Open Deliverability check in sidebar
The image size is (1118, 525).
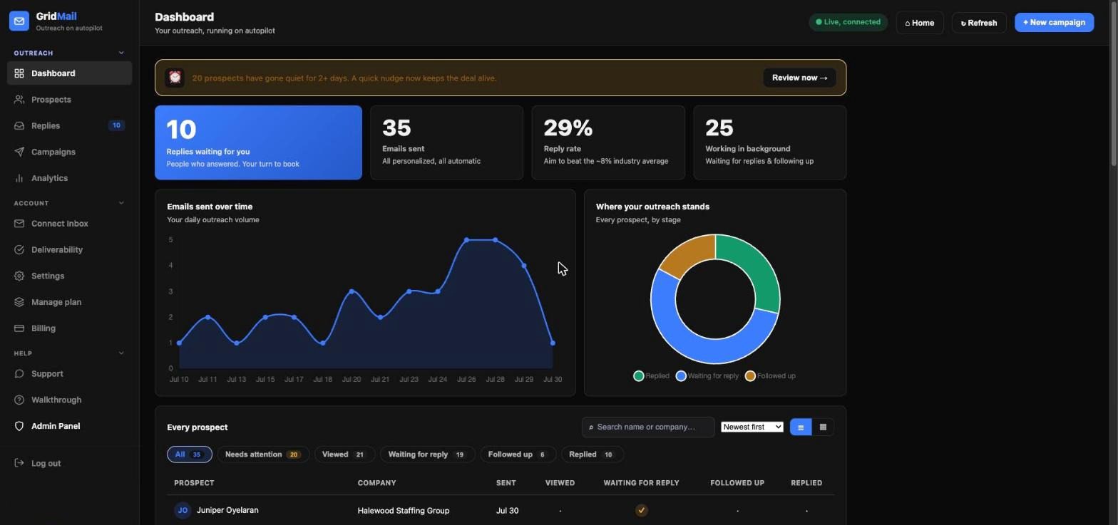[x=69, y=250]
